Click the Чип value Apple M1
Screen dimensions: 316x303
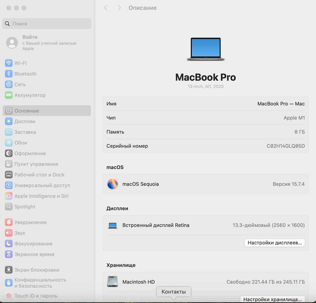(294, 117)
